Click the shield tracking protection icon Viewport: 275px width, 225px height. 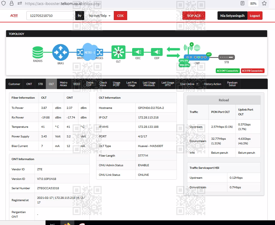[3, 3]
